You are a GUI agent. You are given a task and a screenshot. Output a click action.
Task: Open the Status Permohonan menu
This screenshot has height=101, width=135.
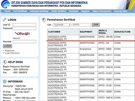pyautogui.click(x=102, y=11)
